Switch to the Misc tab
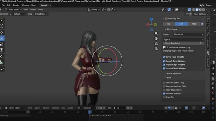 tap(194, 24)
